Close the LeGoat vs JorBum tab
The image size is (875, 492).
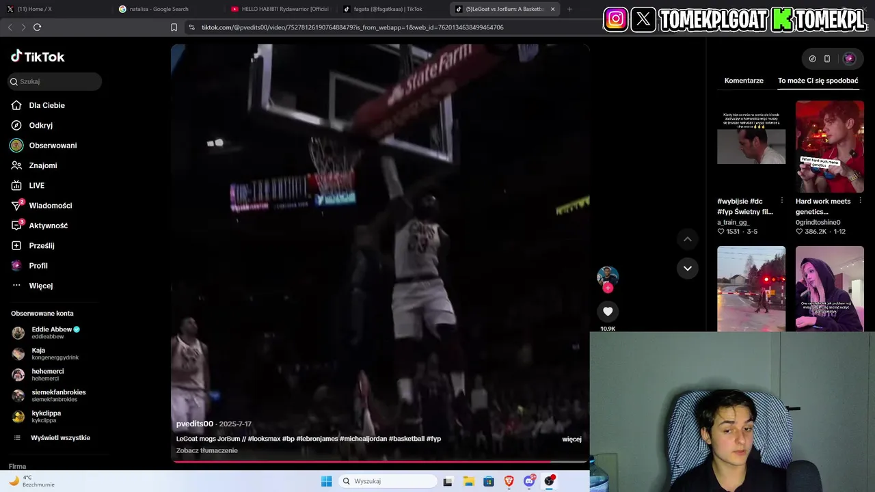pos(552,9)
